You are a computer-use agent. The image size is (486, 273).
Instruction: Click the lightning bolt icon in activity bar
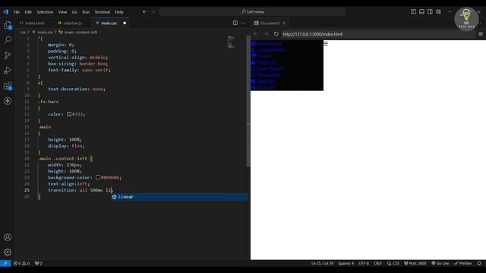click(x=8, y=101)
